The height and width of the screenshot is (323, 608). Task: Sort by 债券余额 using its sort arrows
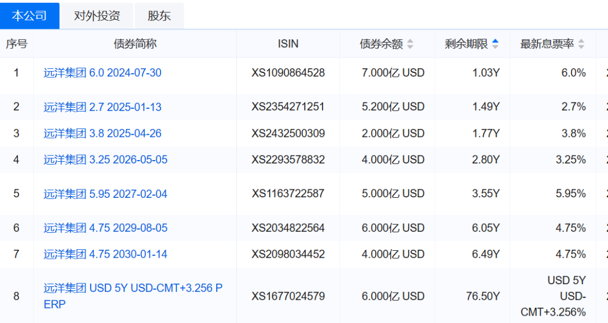(410, 44)
